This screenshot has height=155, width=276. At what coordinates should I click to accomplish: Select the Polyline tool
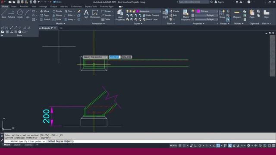click(11, 14)
